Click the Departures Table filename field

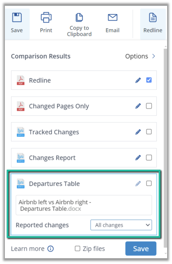coord(84,205)
